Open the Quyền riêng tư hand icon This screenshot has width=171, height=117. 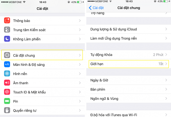[x=7, y=110]
